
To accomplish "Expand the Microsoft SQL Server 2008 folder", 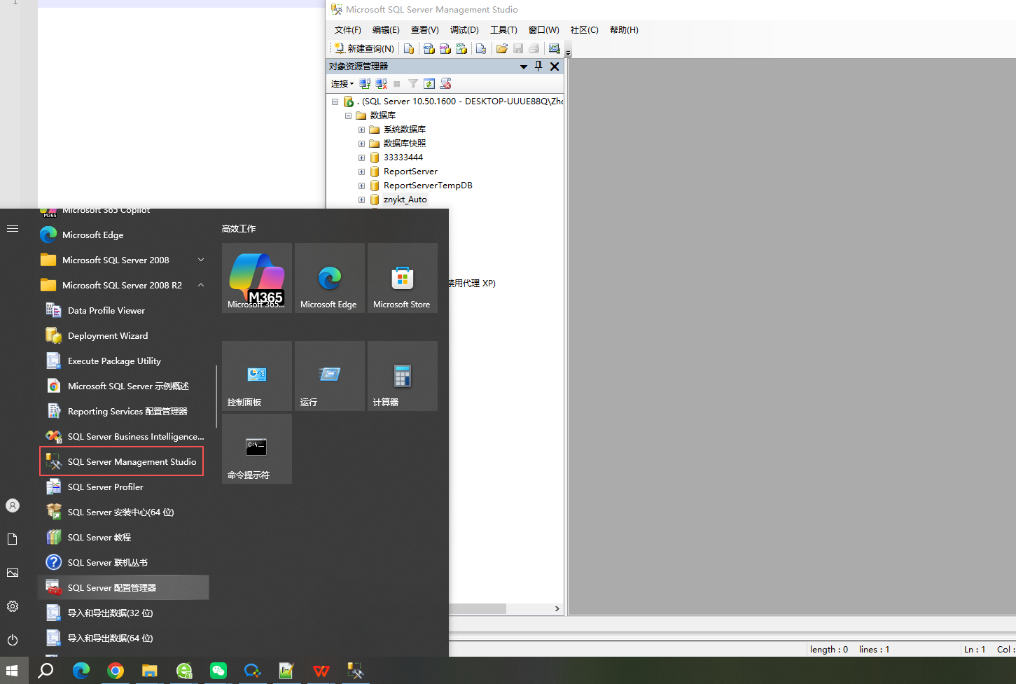I will 201,260.
